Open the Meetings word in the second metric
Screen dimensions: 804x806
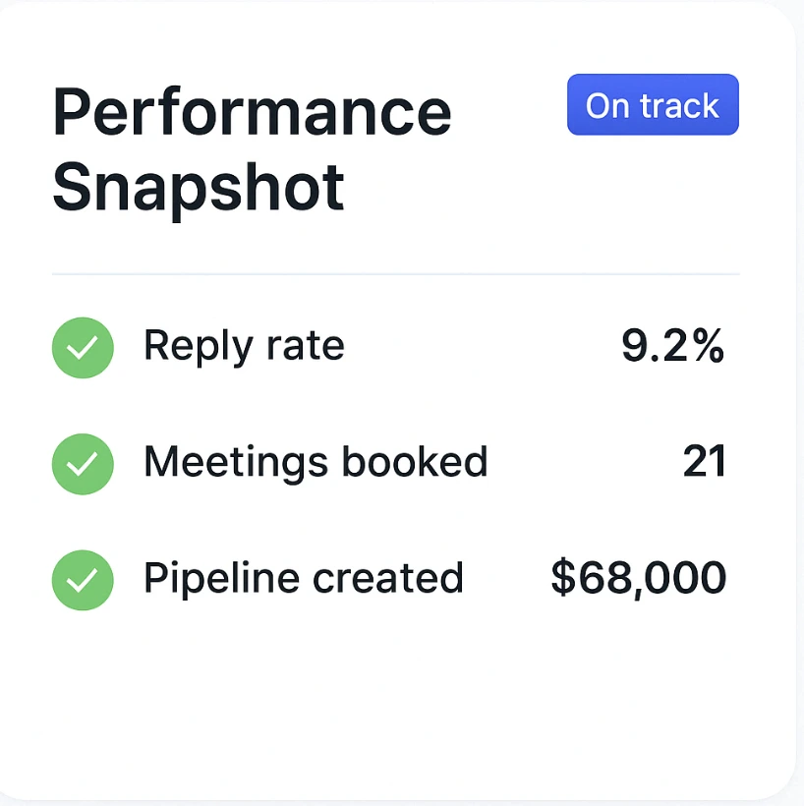click(236, 464)
